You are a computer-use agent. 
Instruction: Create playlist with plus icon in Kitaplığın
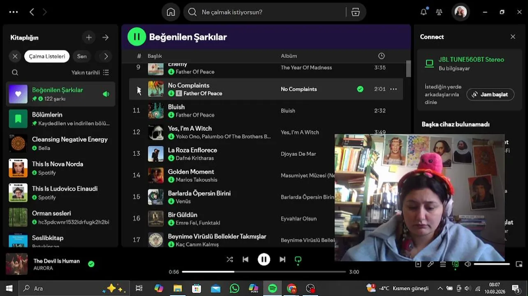point(89,37)
